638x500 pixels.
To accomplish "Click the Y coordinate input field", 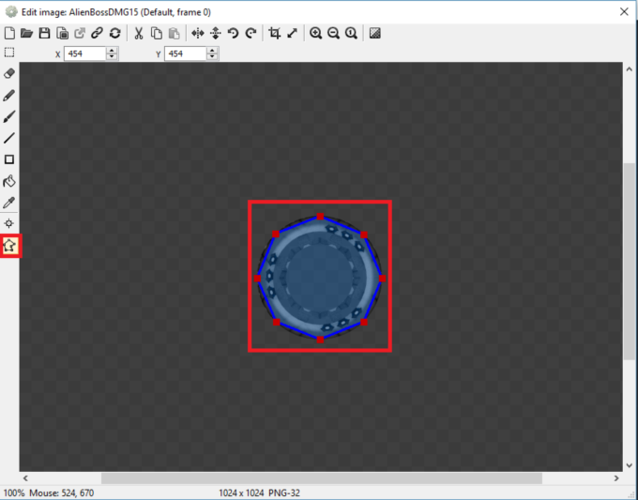I will pos(185,53).
